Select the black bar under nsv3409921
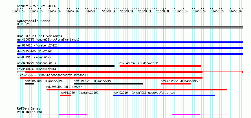Screen dimensions: 251x118 click(108, 84)
